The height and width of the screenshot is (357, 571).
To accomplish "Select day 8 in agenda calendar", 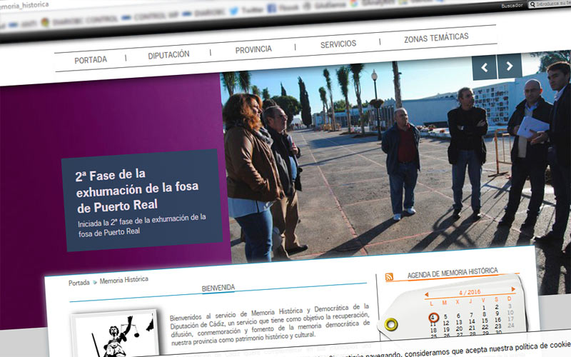I will [484, 314].
